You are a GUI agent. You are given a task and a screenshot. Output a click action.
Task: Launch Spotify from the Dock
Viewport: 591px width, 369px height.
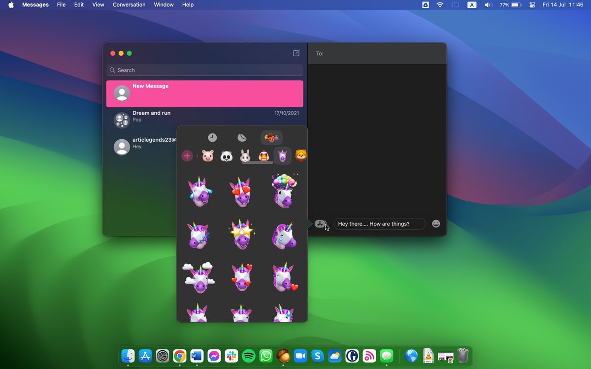click(249, 356)
